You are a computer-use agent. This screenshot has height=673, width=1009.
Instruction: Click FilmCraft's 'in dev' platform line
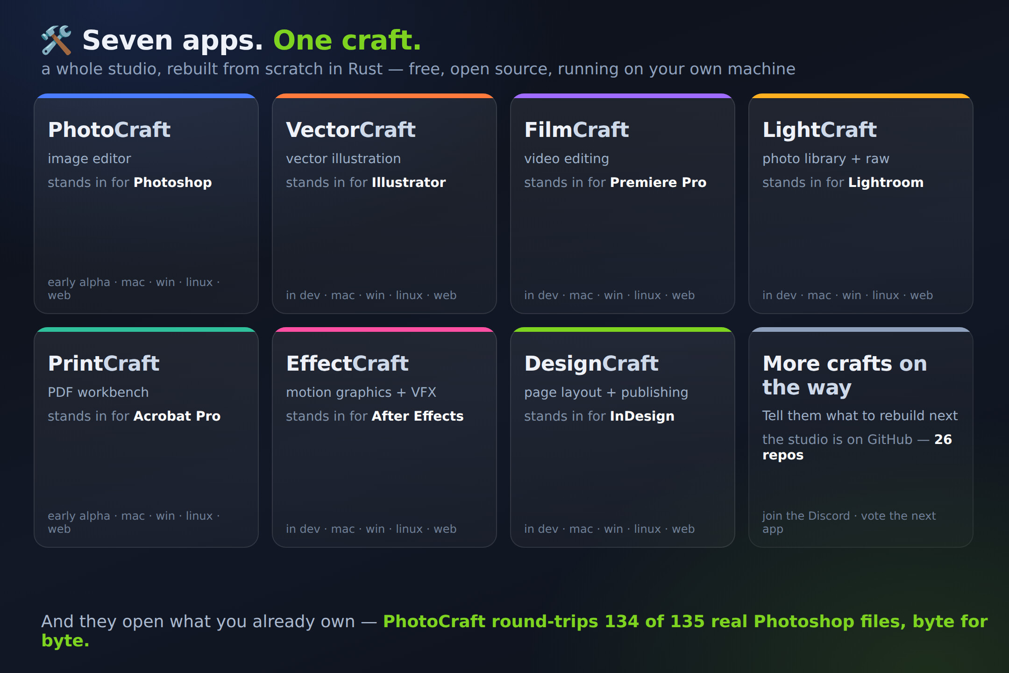[609, 295]
